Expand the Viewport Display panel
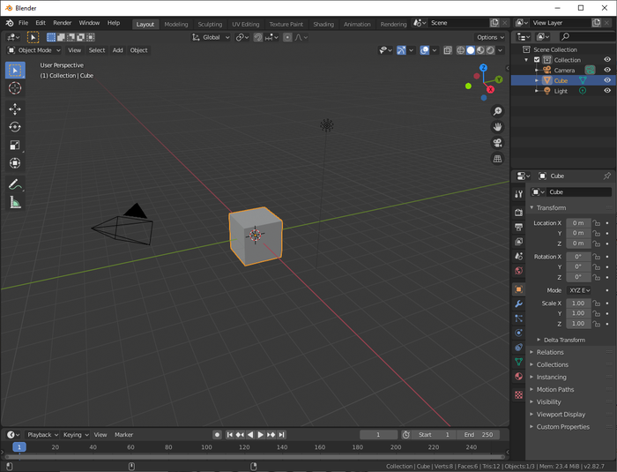Image resolution: width=617 pixels, height=472 pixels. (561, 414)
